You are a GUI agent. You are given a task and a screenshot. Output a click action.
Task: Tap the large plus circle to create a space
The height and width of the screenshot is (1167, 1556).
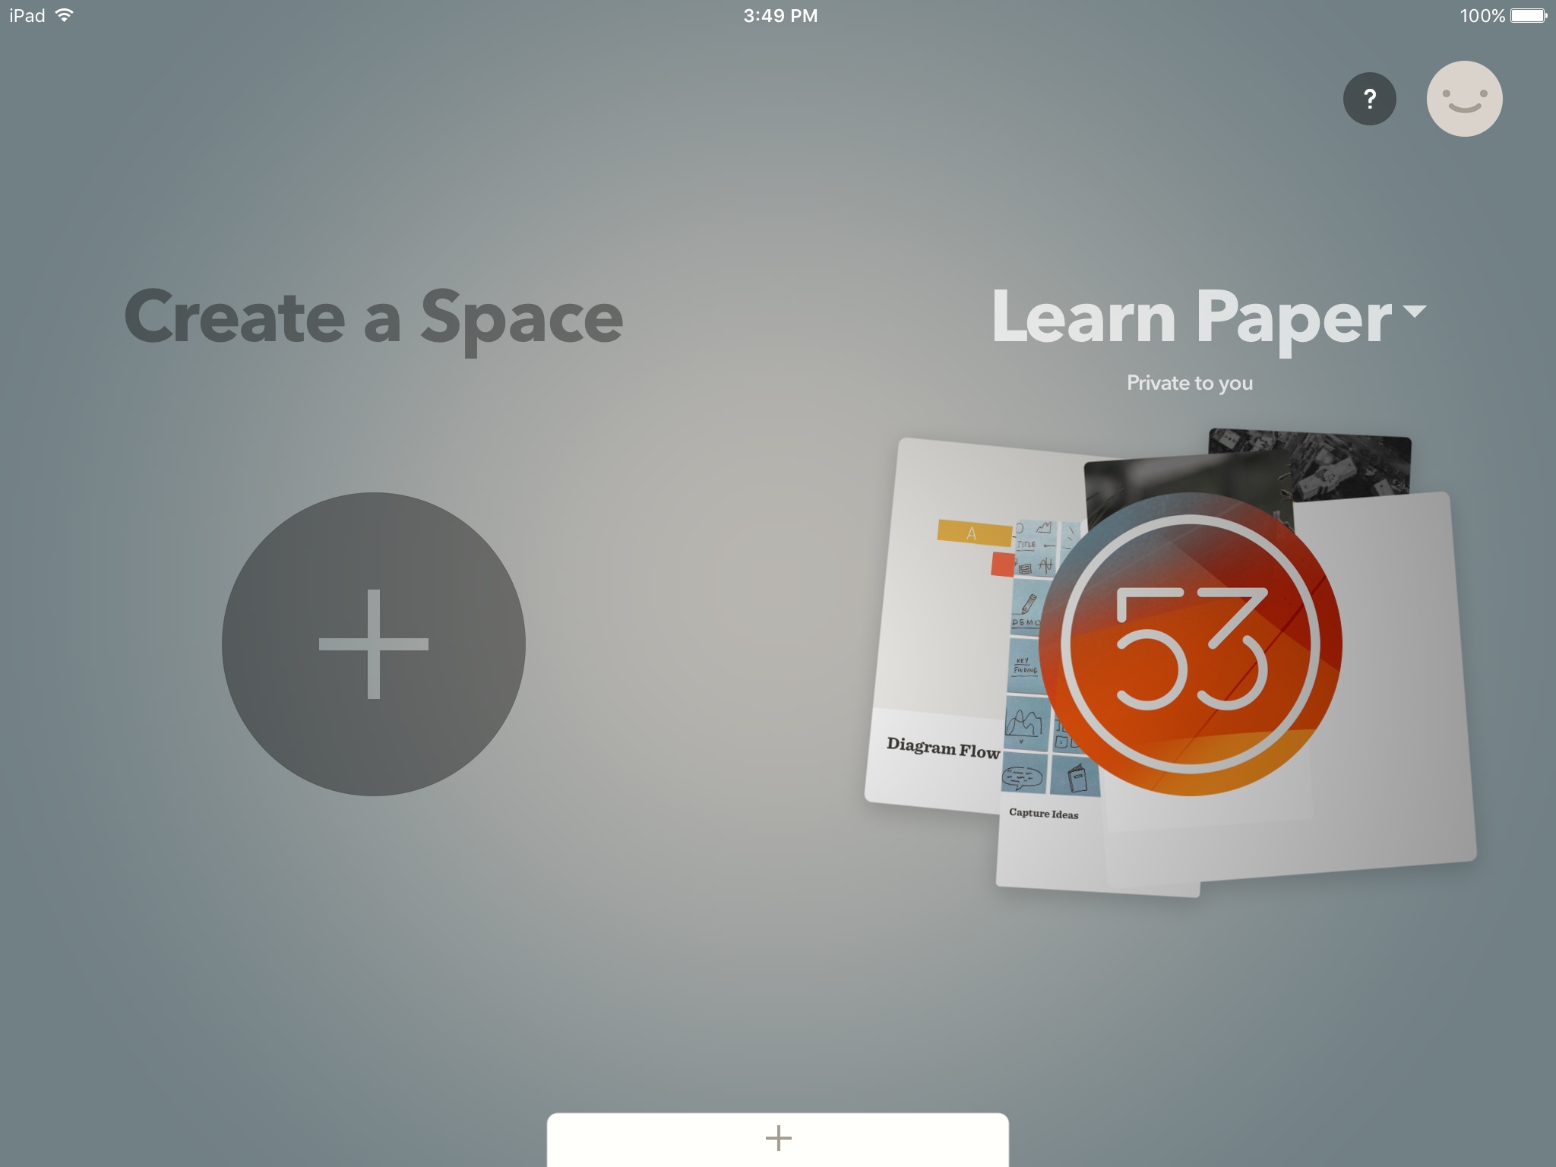pos(373,644)
